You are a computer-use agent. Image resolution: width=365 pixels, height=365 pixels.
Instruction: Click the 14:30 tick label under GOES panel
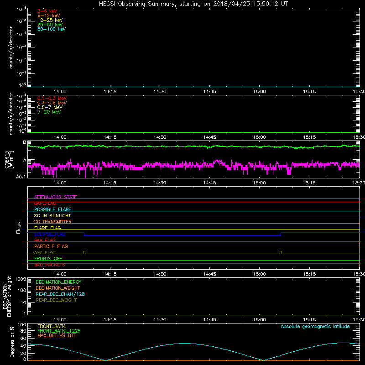[160, 183]
